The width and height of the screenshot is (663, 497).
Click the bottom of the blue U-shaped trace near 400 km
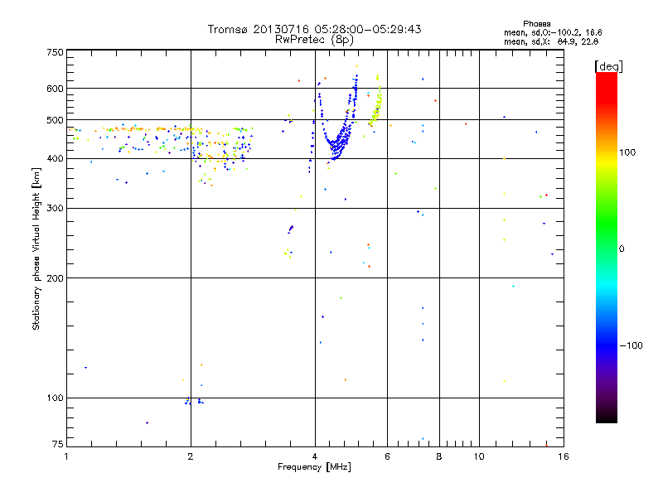click(336, 157)
